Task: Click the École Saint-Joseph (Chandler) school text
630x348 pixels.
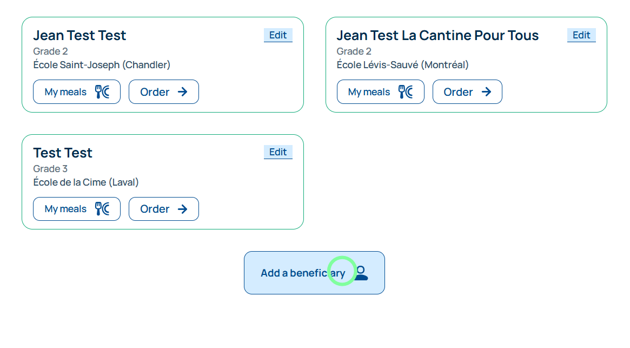Action: tap(102, 65)
